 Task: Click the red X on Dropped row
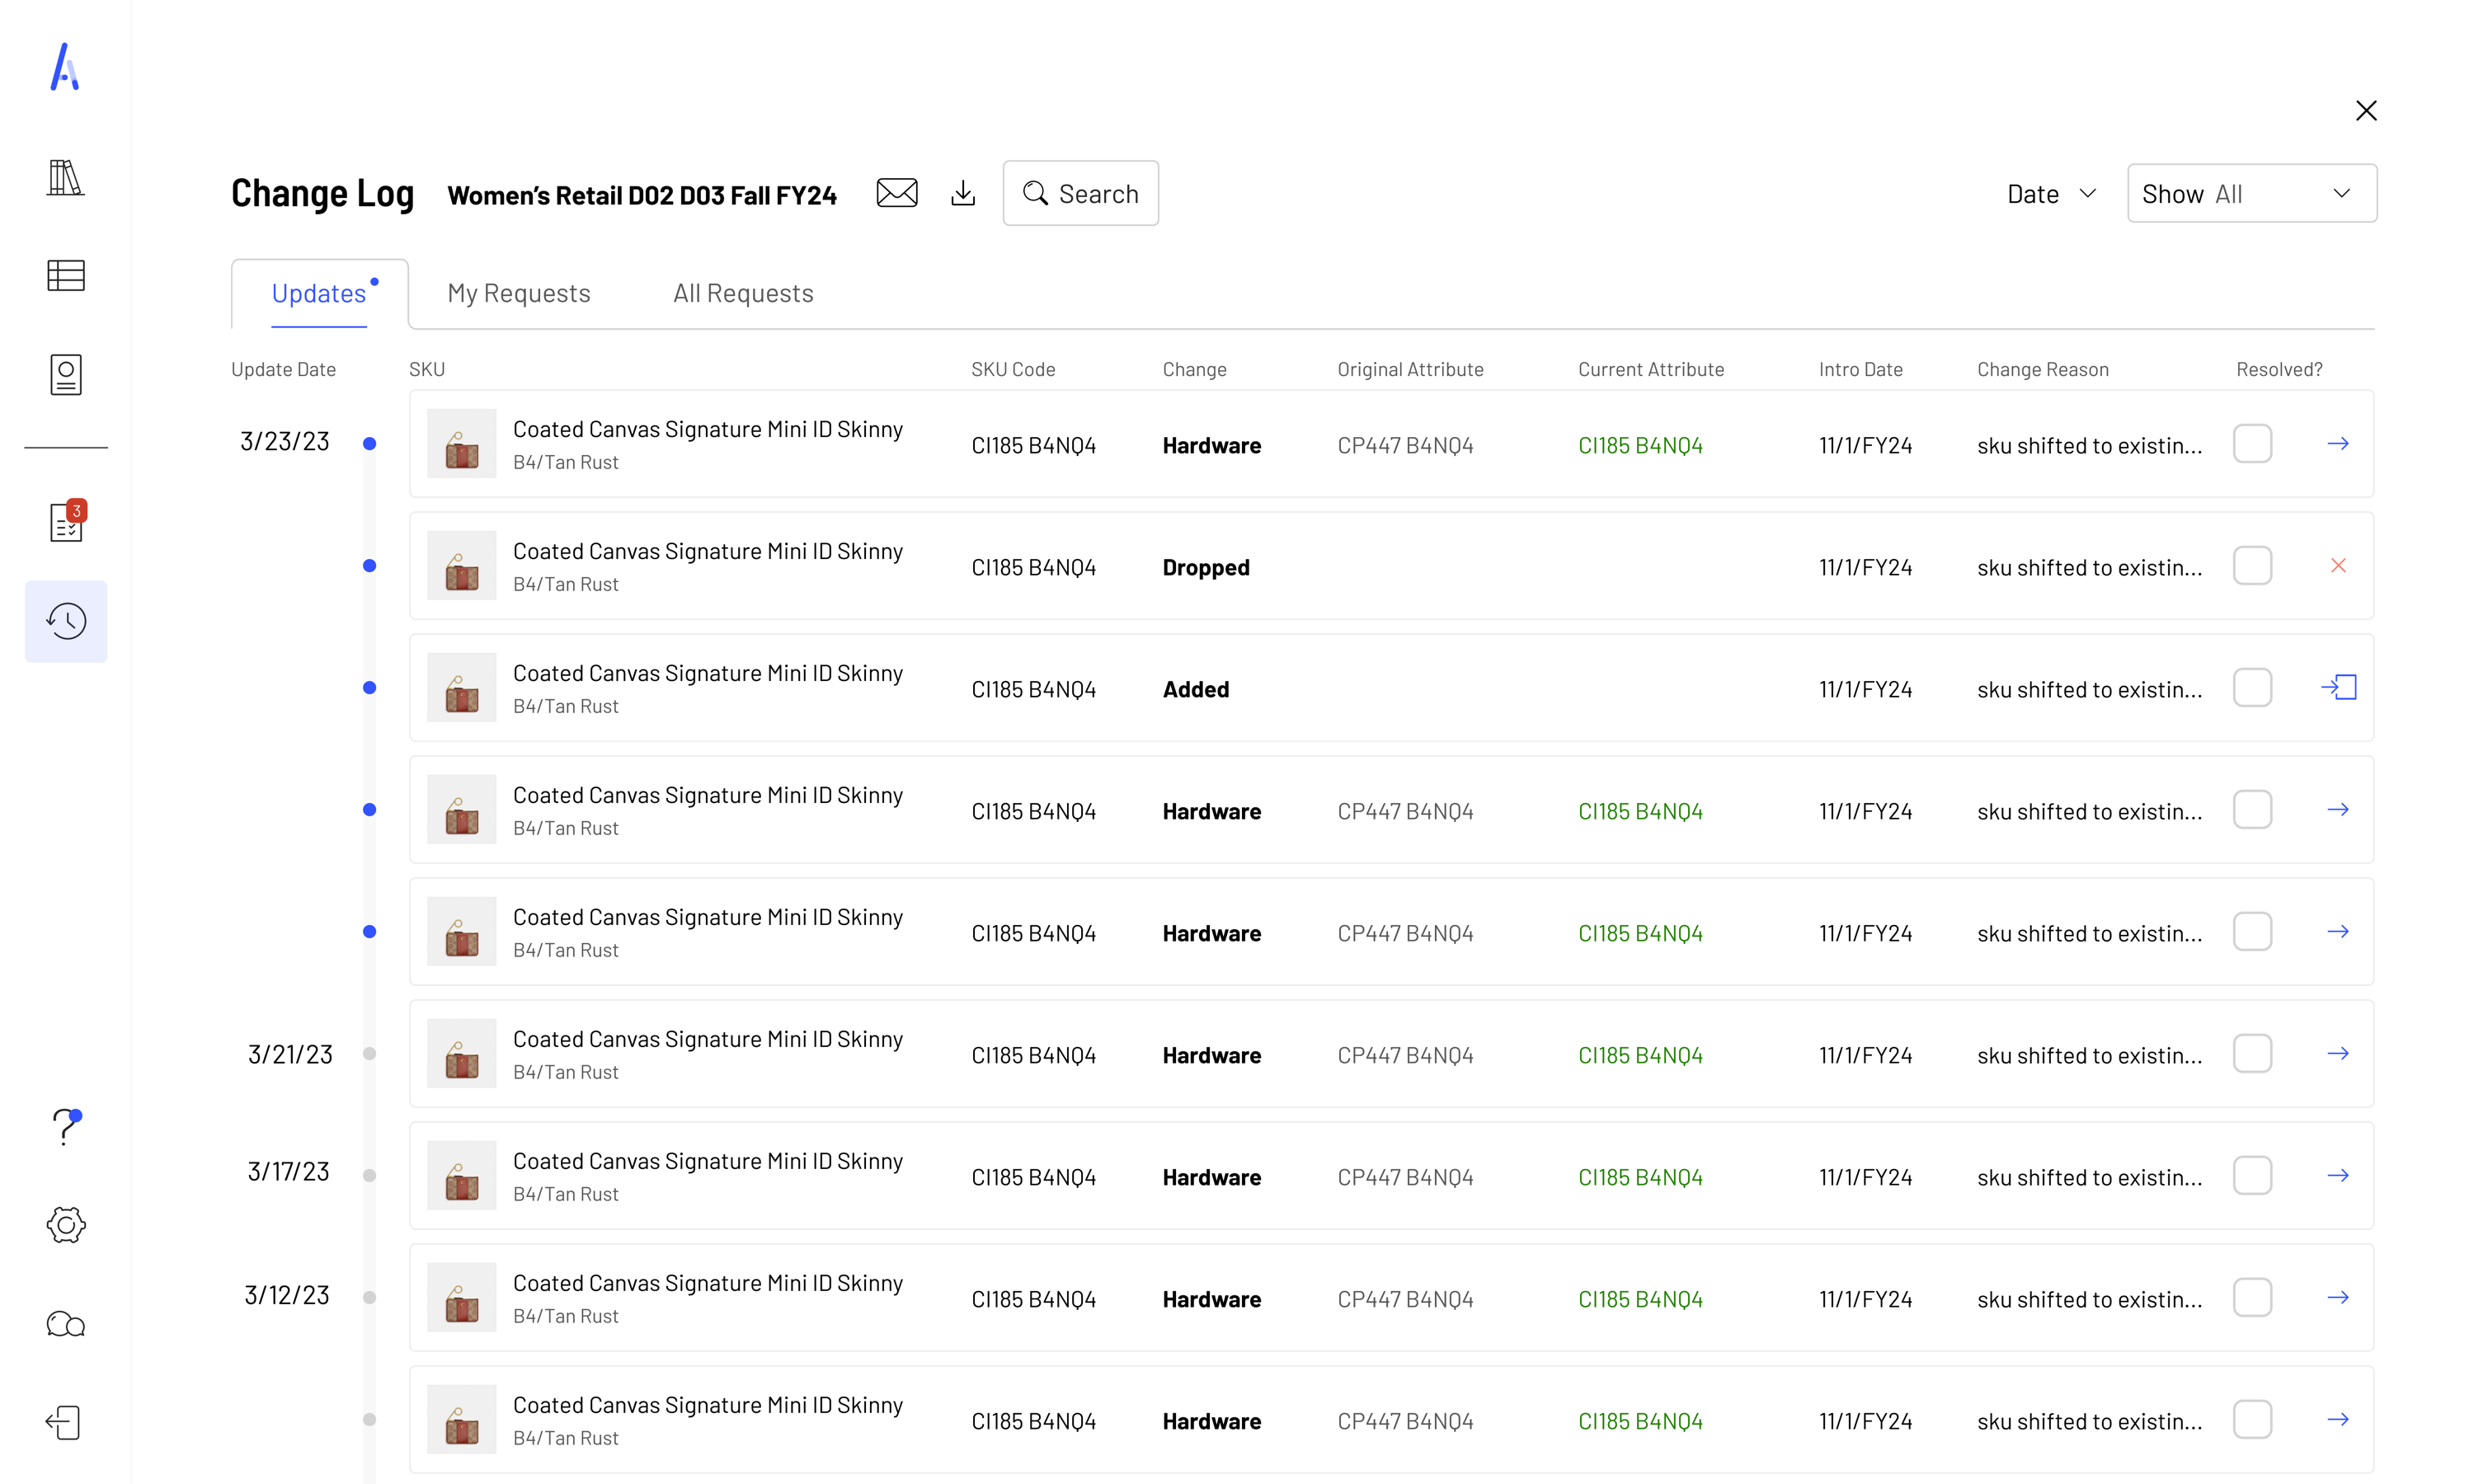click(2338, 566)
